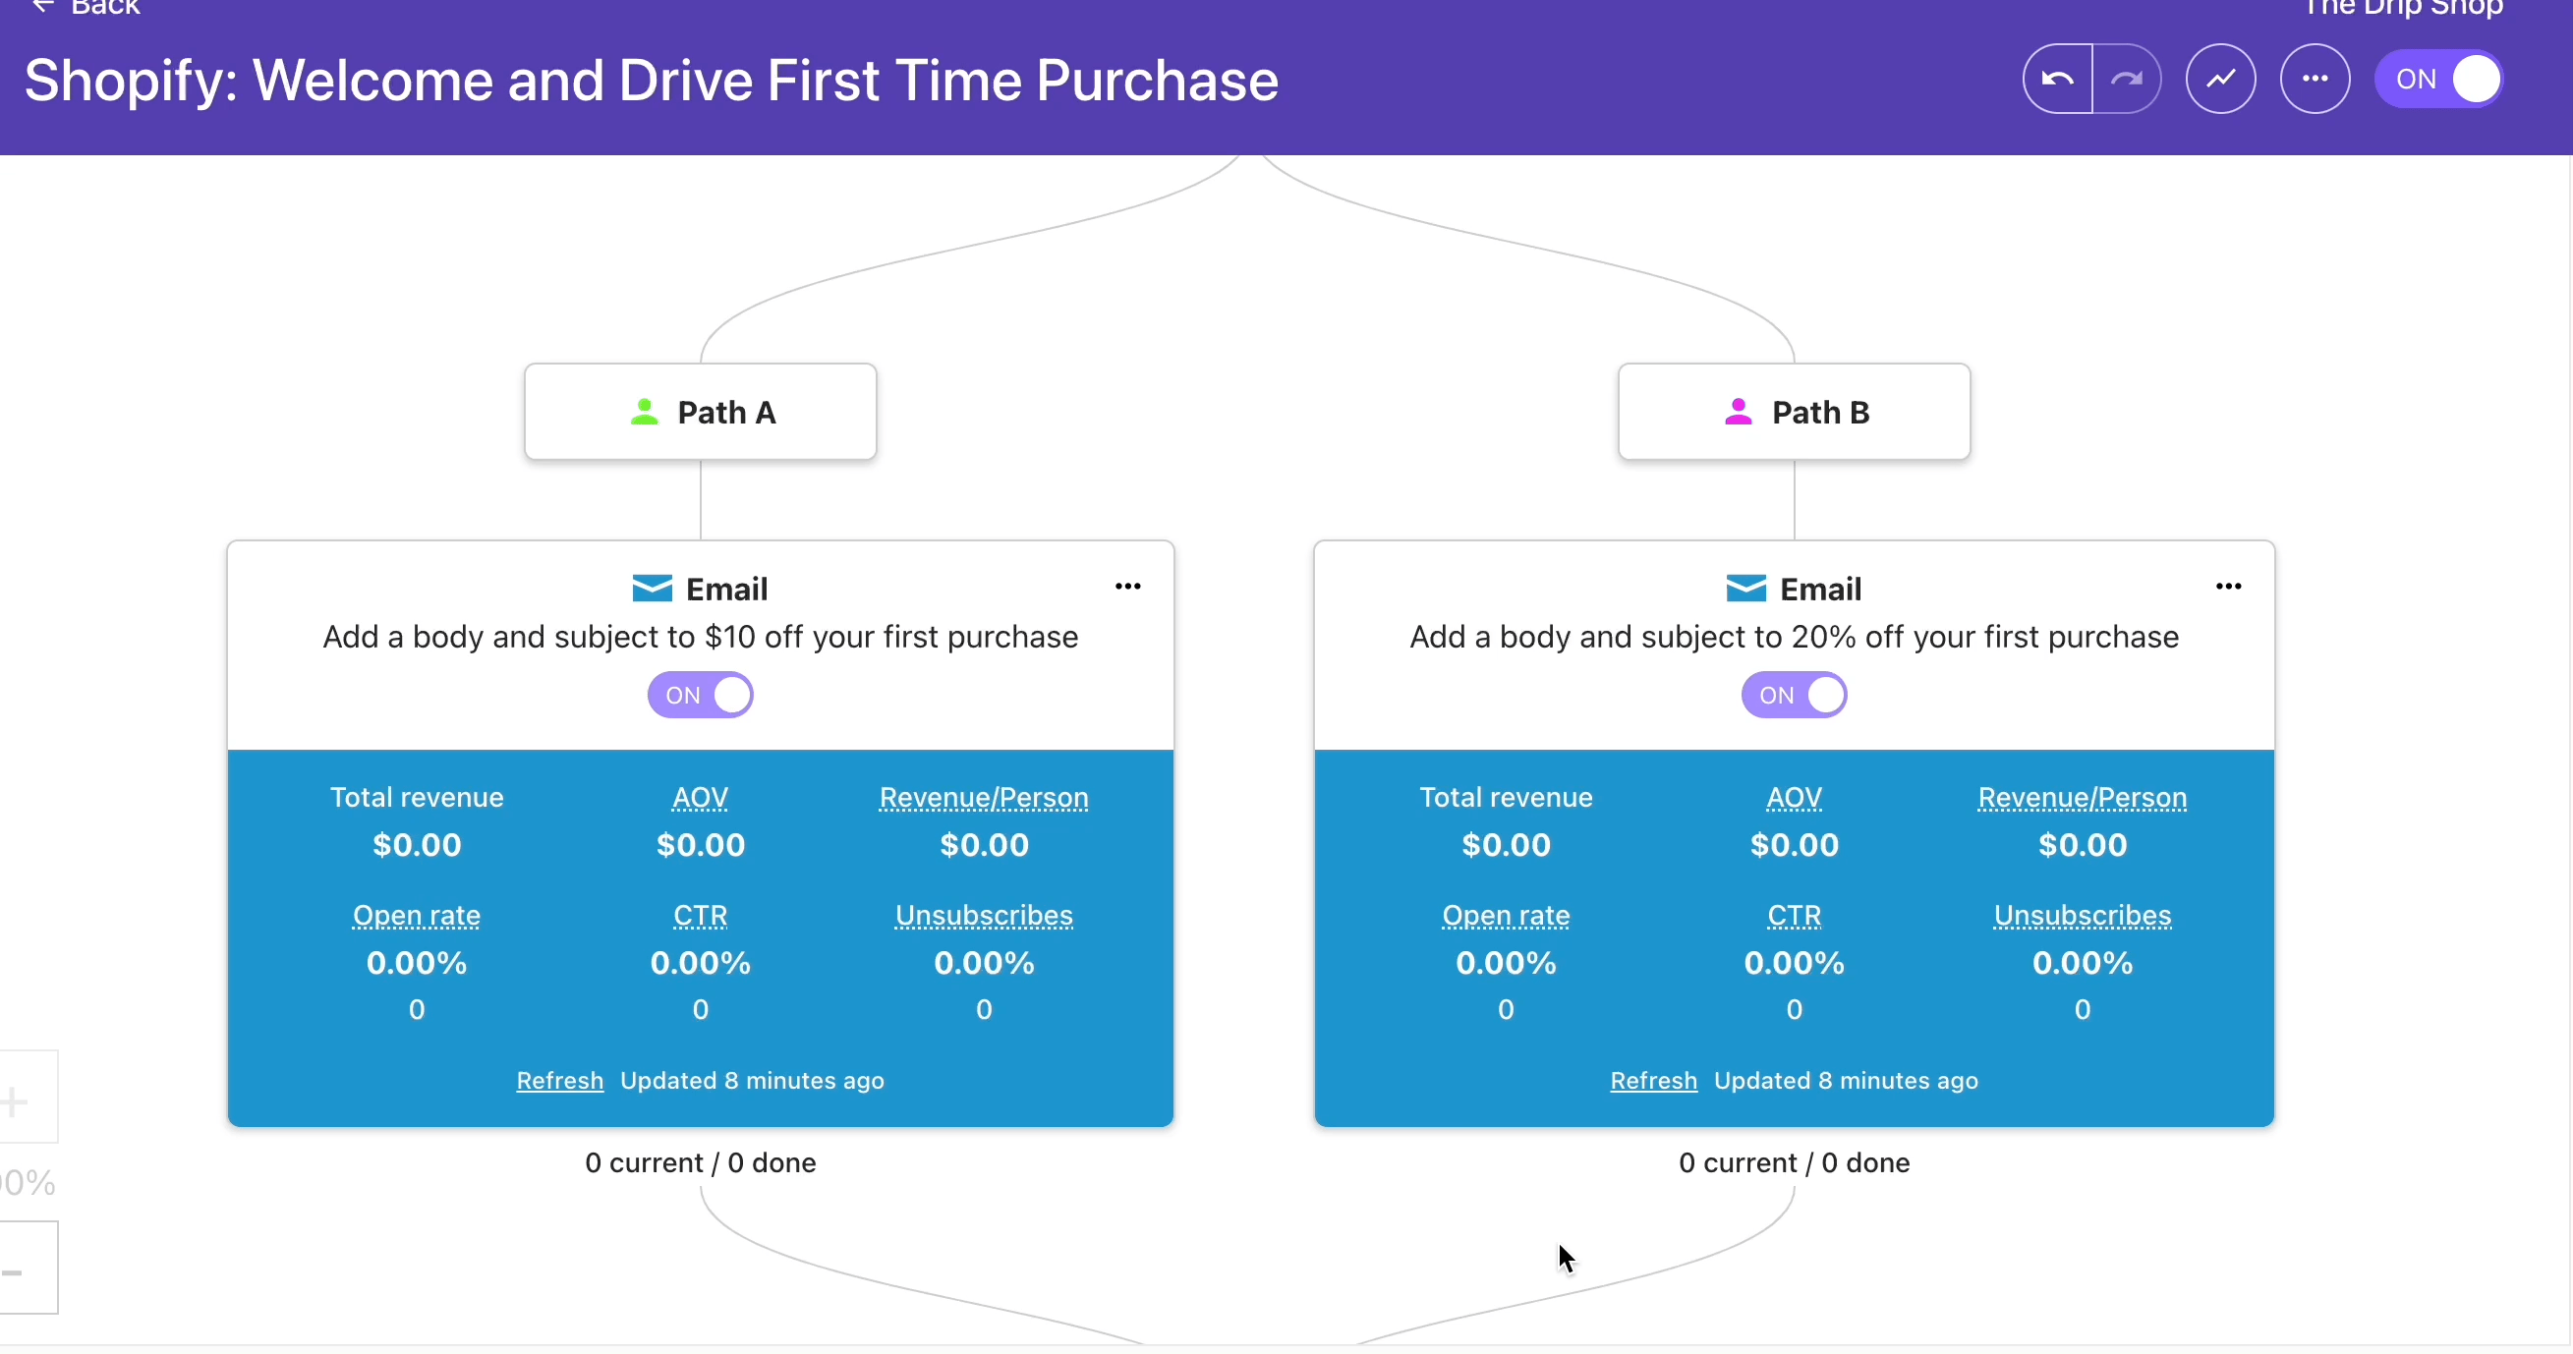Viewport: 2573px width, 1354px height.
Task: Click the undo arrow icon
Action: (2058, 79)
